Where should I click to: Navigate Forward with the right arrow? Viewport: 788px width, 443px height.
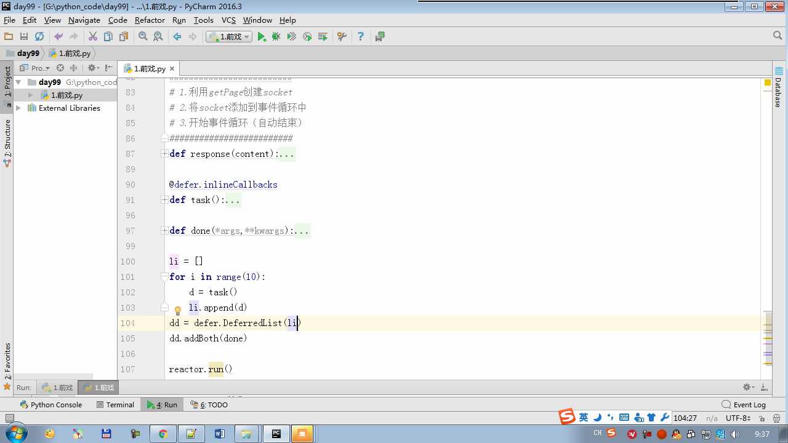(193, 37)
